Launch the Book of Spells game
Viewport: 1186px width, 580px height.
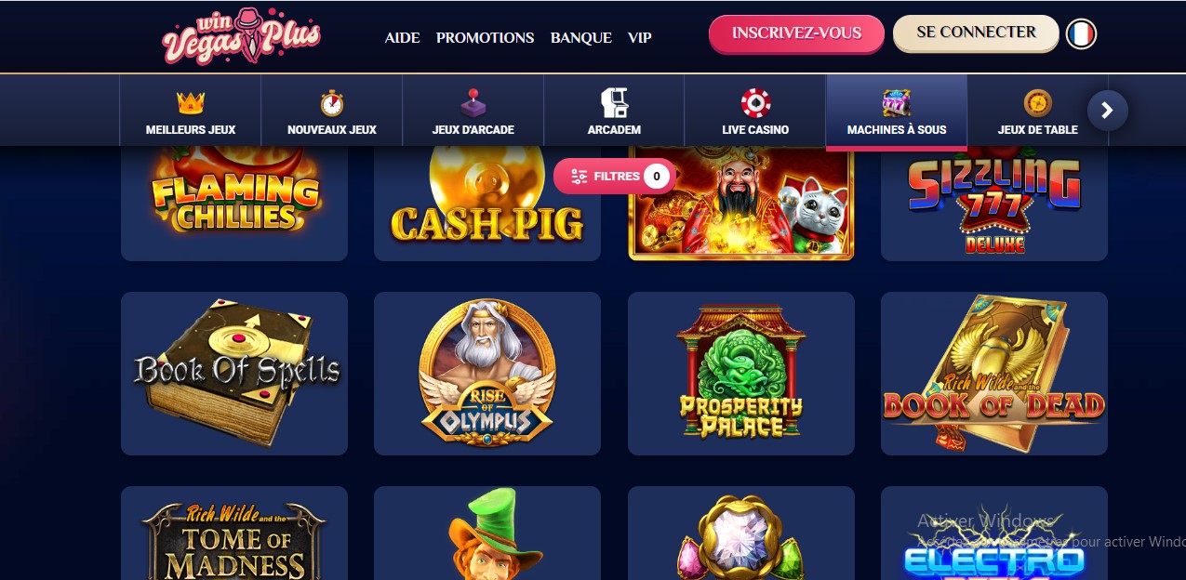(234, 374)
